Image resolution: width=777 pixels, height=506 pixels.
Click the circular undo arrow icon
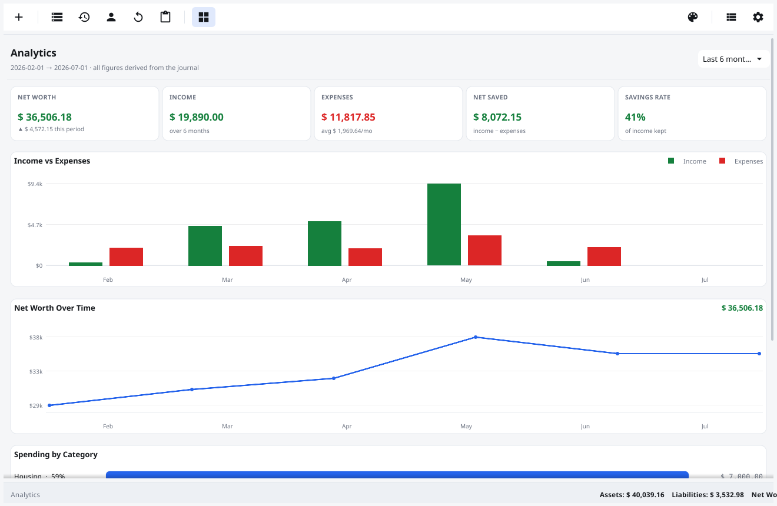(138, 17)
